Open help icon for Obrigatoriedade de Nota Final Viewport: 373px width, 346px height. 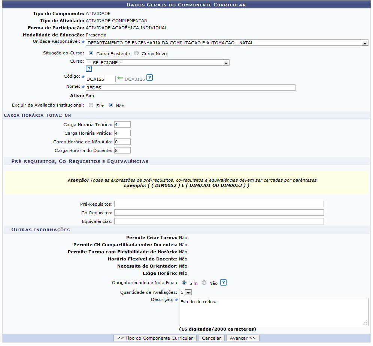click(x=223, y=283)
